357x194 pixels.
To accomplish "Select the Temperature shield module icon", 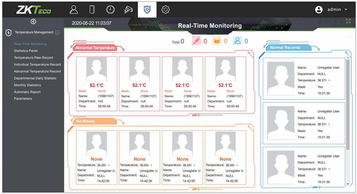I will (147, 10).
